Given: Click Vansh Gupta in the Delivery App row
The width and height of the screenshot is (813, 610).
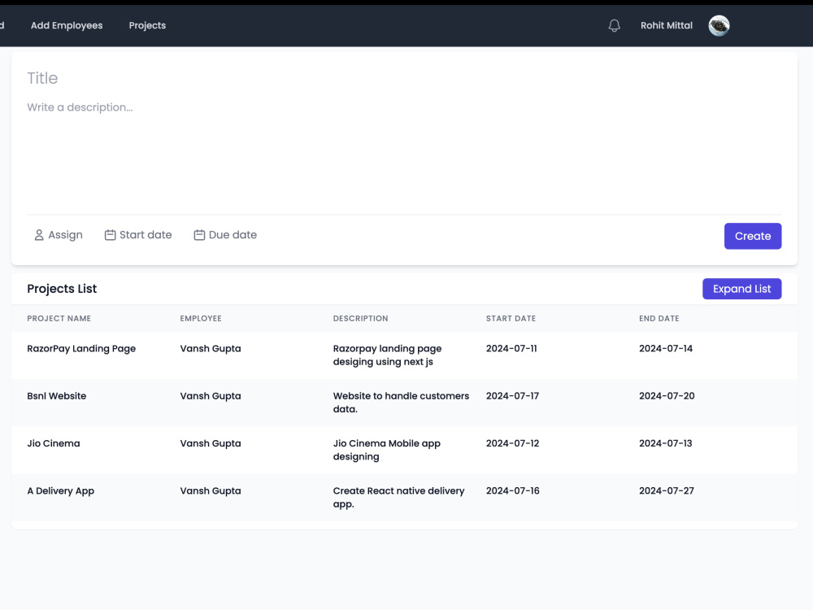Looking at the screenshot, I should click(x=211, y=490).
